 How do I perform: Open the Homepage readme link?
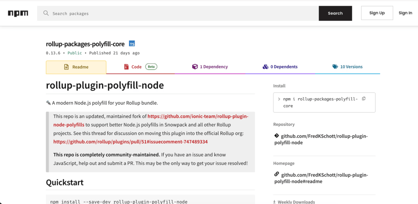click(321, 178)
